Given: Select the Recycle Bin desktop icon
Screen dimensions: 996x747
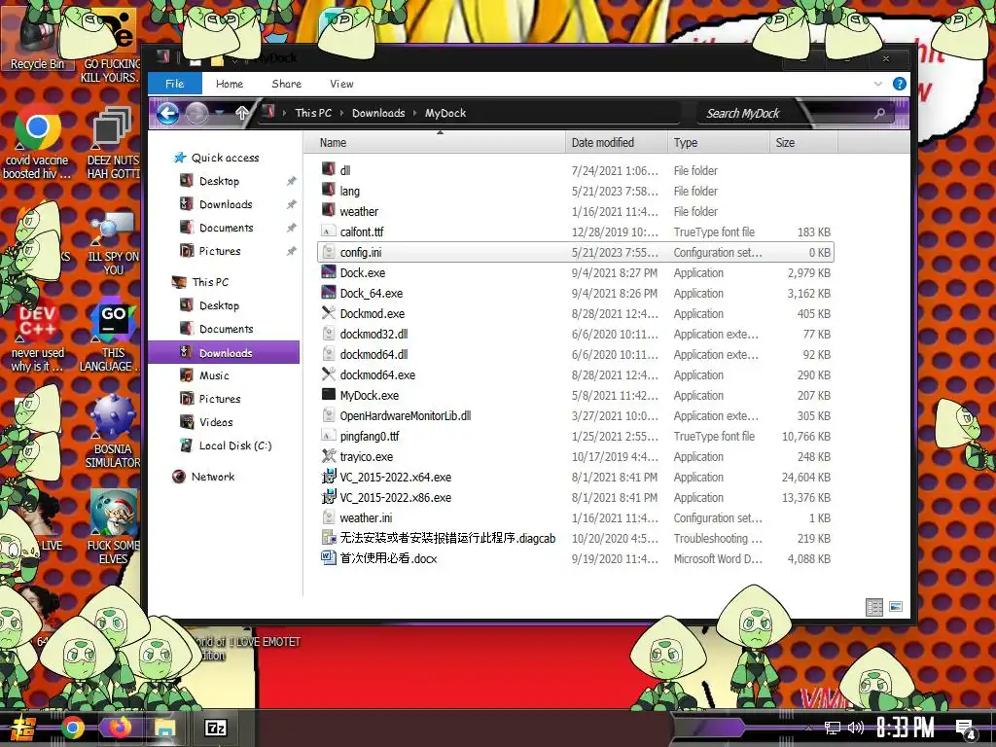Looking at the screenshot, I should (x=37, y=39).
